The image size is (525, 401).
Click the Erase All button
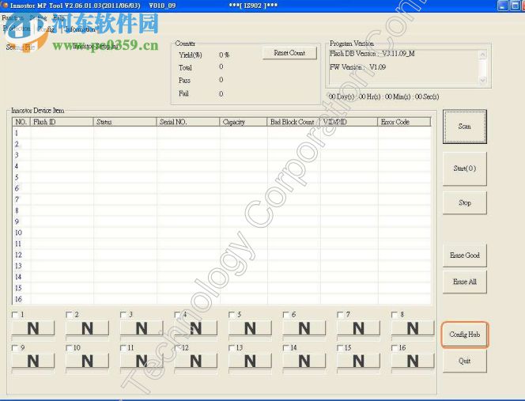(x=464, y=282)
